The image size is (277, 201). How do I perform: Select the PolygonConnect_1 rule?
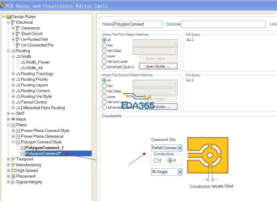click(x=44, y=148)
